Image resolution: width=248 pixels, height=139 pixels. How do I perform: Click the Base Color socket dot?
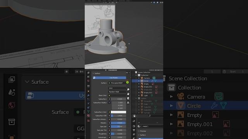(x=109, y=95)
